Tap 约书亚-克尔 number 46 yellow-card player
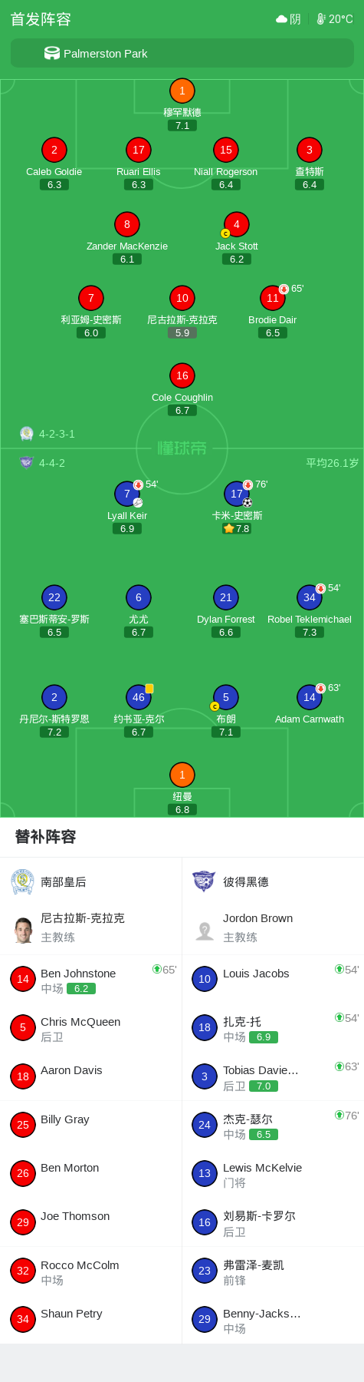The image size is (364, 1382). [139, 697]
